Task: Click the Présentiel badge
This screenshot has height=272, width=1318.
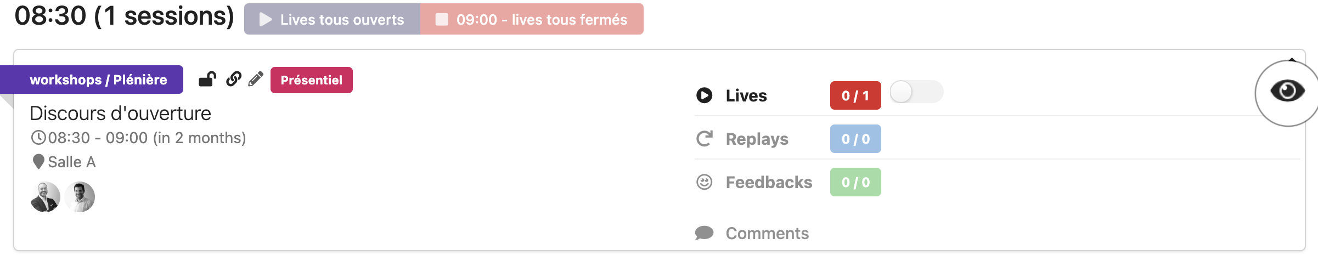Action: [x=312, y=80]
